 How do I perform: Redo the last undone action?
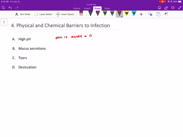[17, 8]
